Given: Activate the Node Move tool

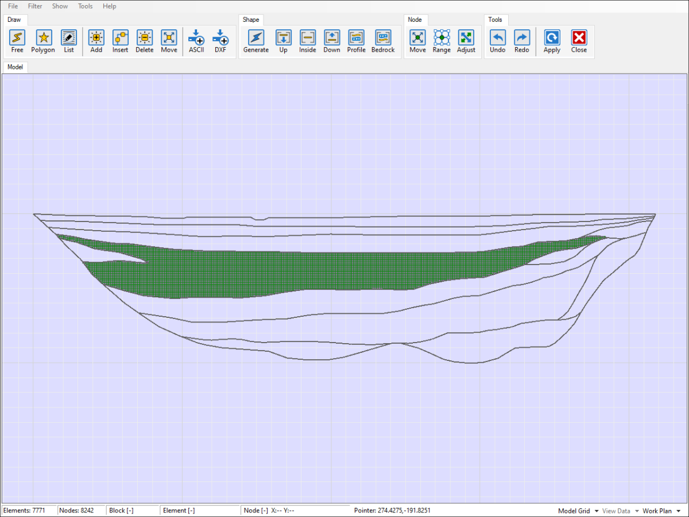Looking at the screenshot, I should coord(418,42).
